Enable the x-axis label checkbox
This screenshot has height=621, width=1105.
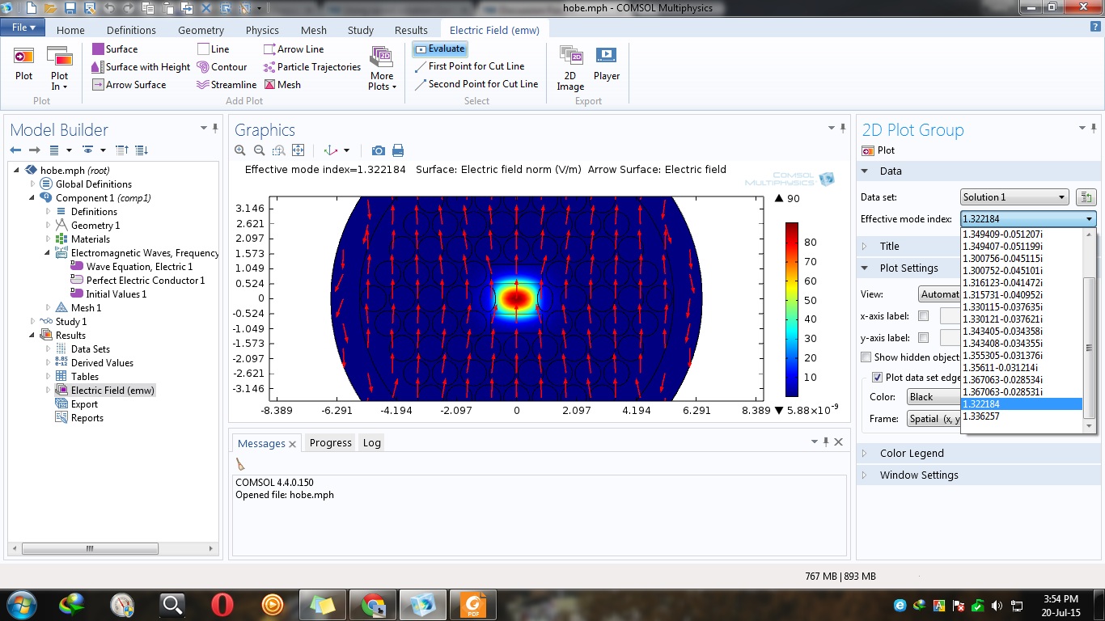click(924, 316)
